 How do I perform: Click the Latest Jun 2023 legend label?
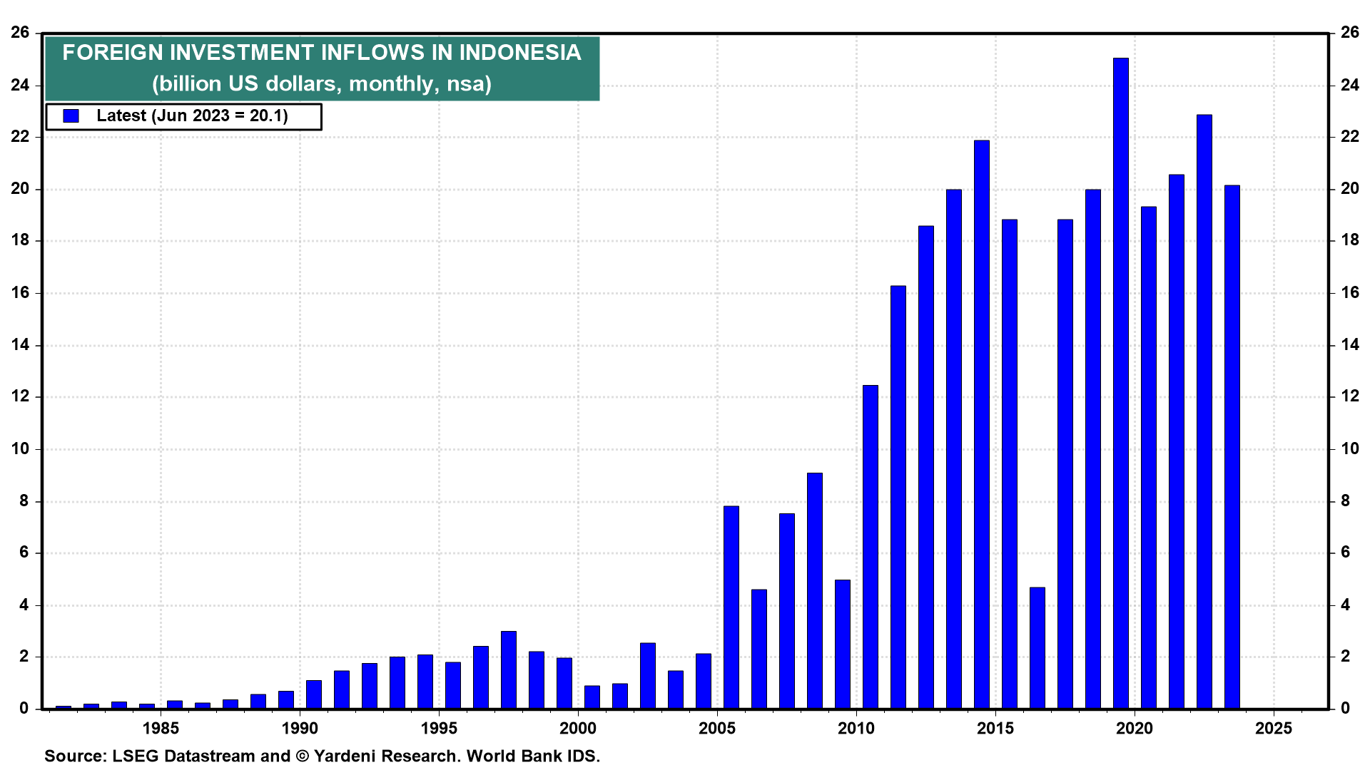coord(192,115)
